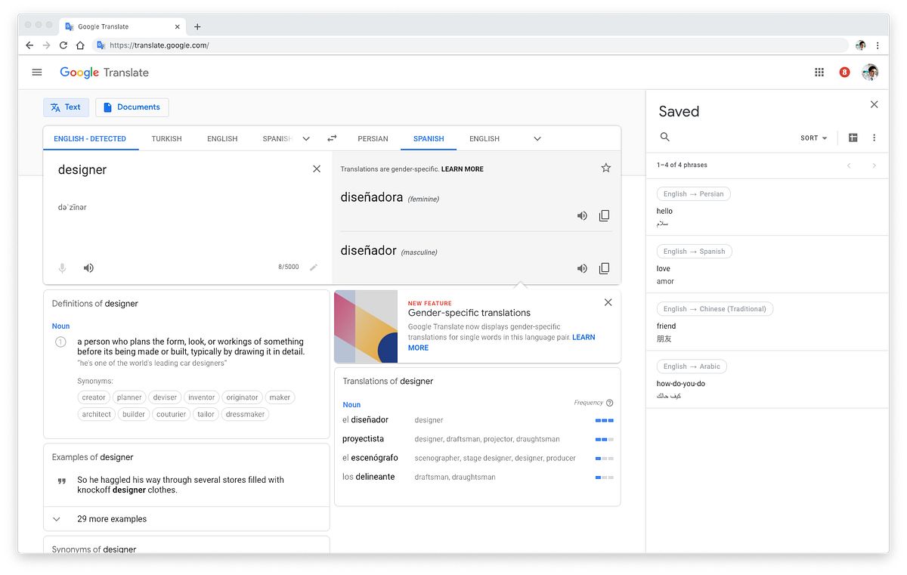The height and width of the screenshot is (575, 907).
Task: Expand more target languages dropdown
Action: coord(537,138)
